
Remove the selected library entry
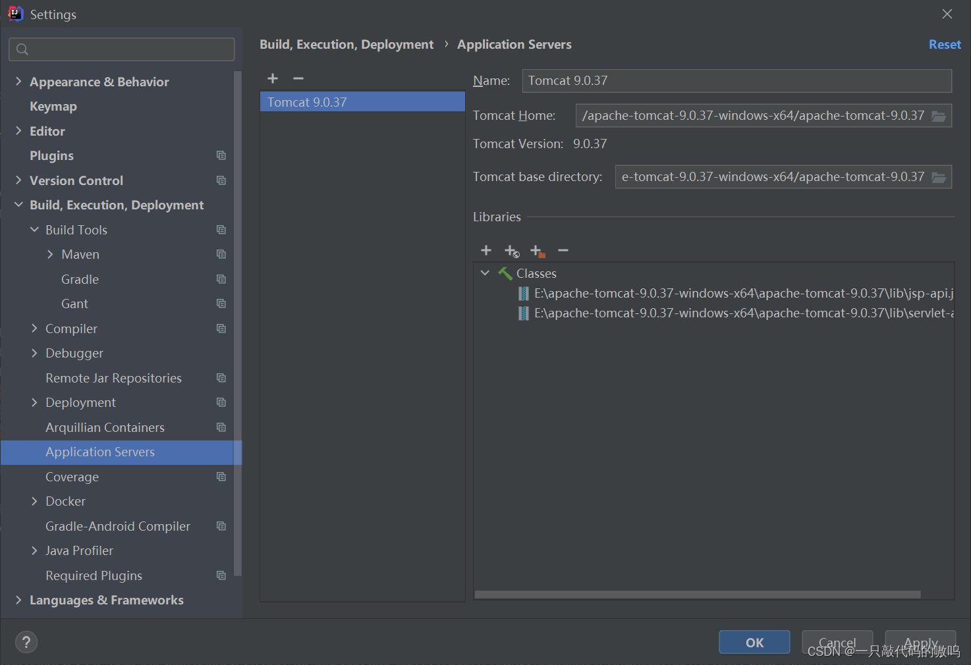[x=563, y=250]
